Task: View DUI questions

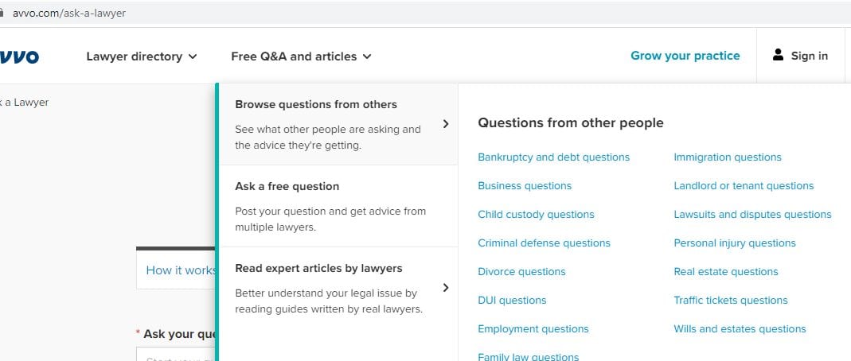Action: 512,301
